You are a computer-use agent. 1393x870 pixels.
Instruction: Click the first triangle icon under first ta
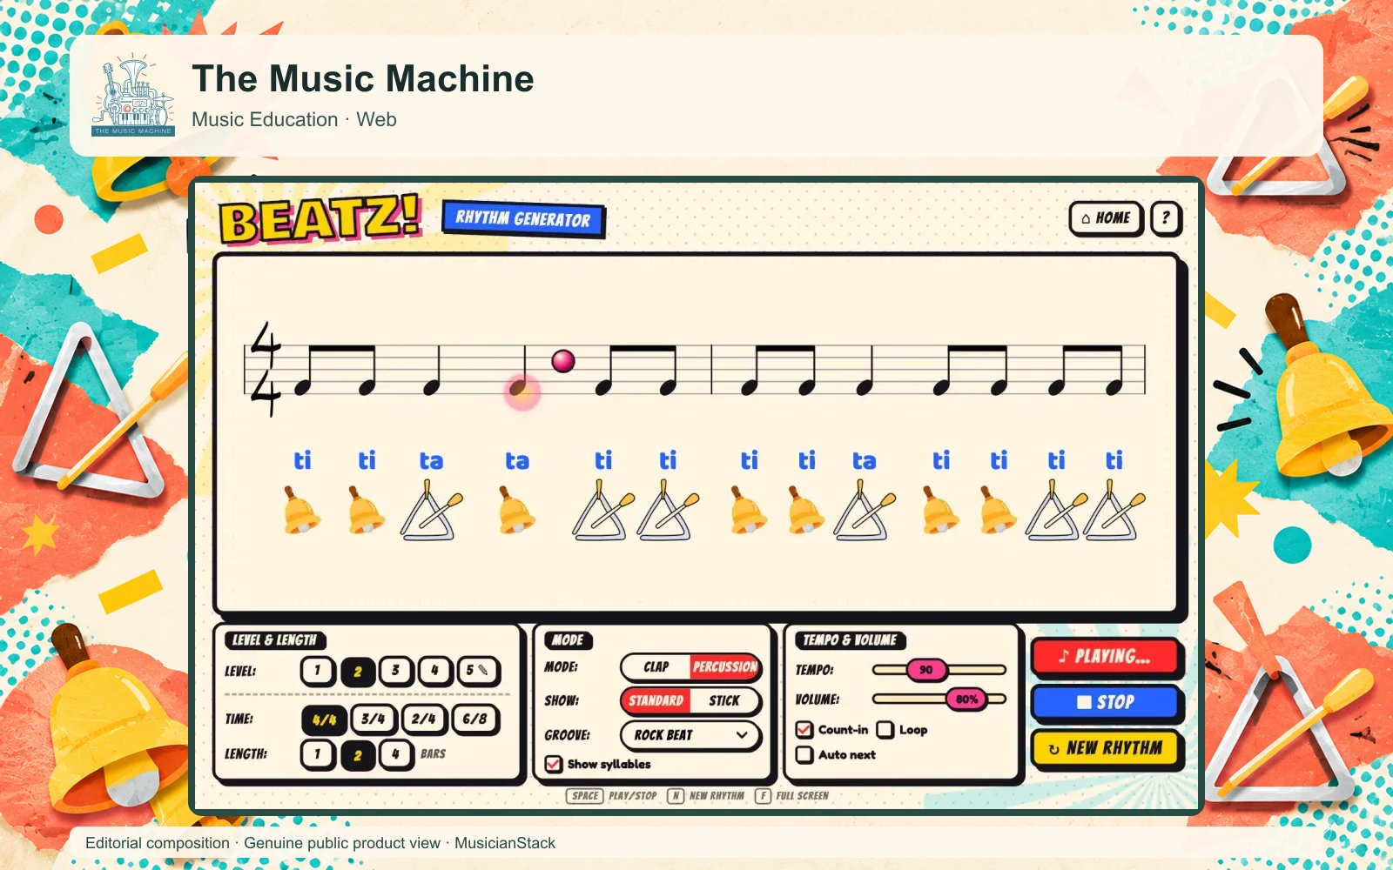coord(431,512)
